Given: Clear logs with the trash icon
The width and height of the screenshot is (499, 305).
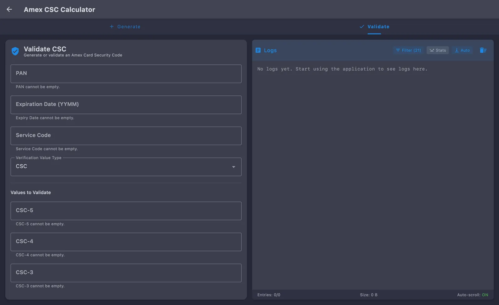Looking at the screenshot, I should pyautogui.click(x=483, y=50).
